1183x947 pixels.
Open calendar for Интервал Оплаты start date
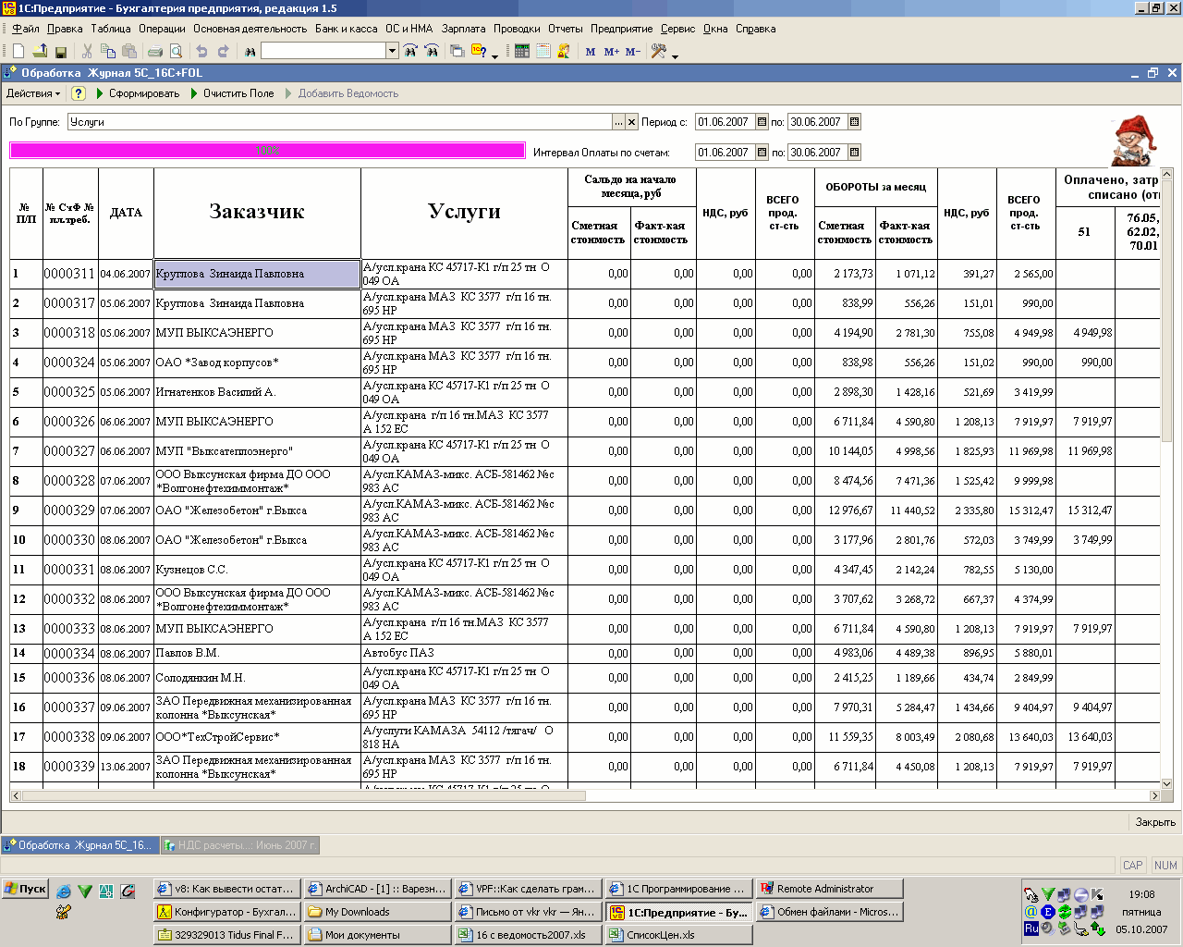click(762, 153)
